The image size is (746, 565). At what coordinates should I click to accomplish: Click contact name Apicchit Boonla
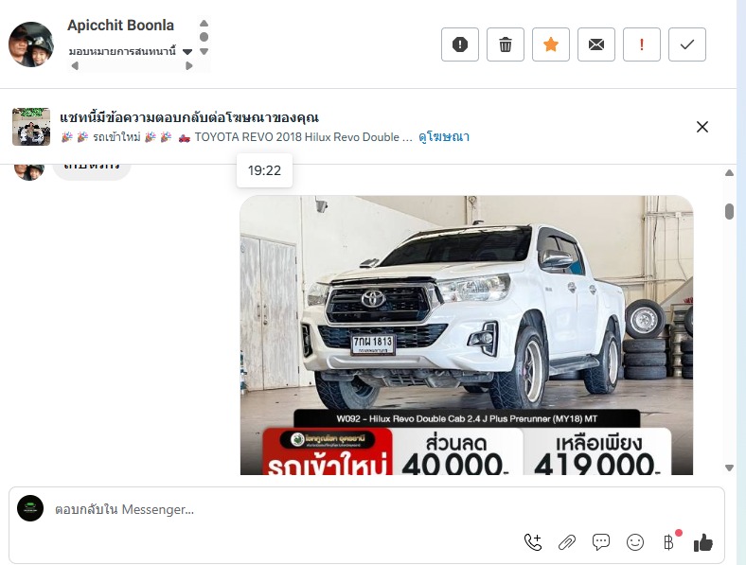120,26
